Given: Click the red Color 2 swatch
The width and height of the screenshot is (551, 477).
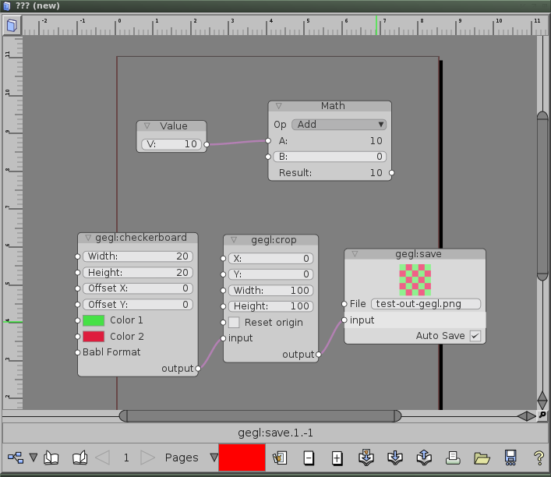Looking at the screenshot, I should click(x=94, y=337).
